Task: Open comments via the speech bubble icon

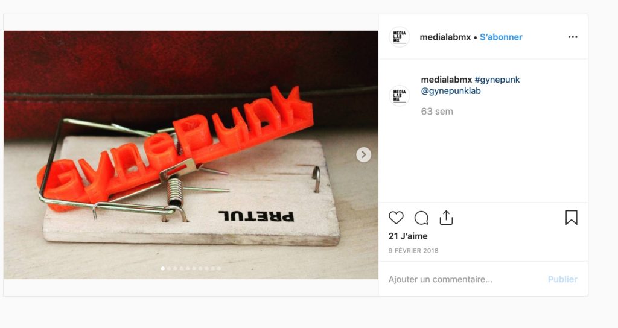Action: coord(421,218)
